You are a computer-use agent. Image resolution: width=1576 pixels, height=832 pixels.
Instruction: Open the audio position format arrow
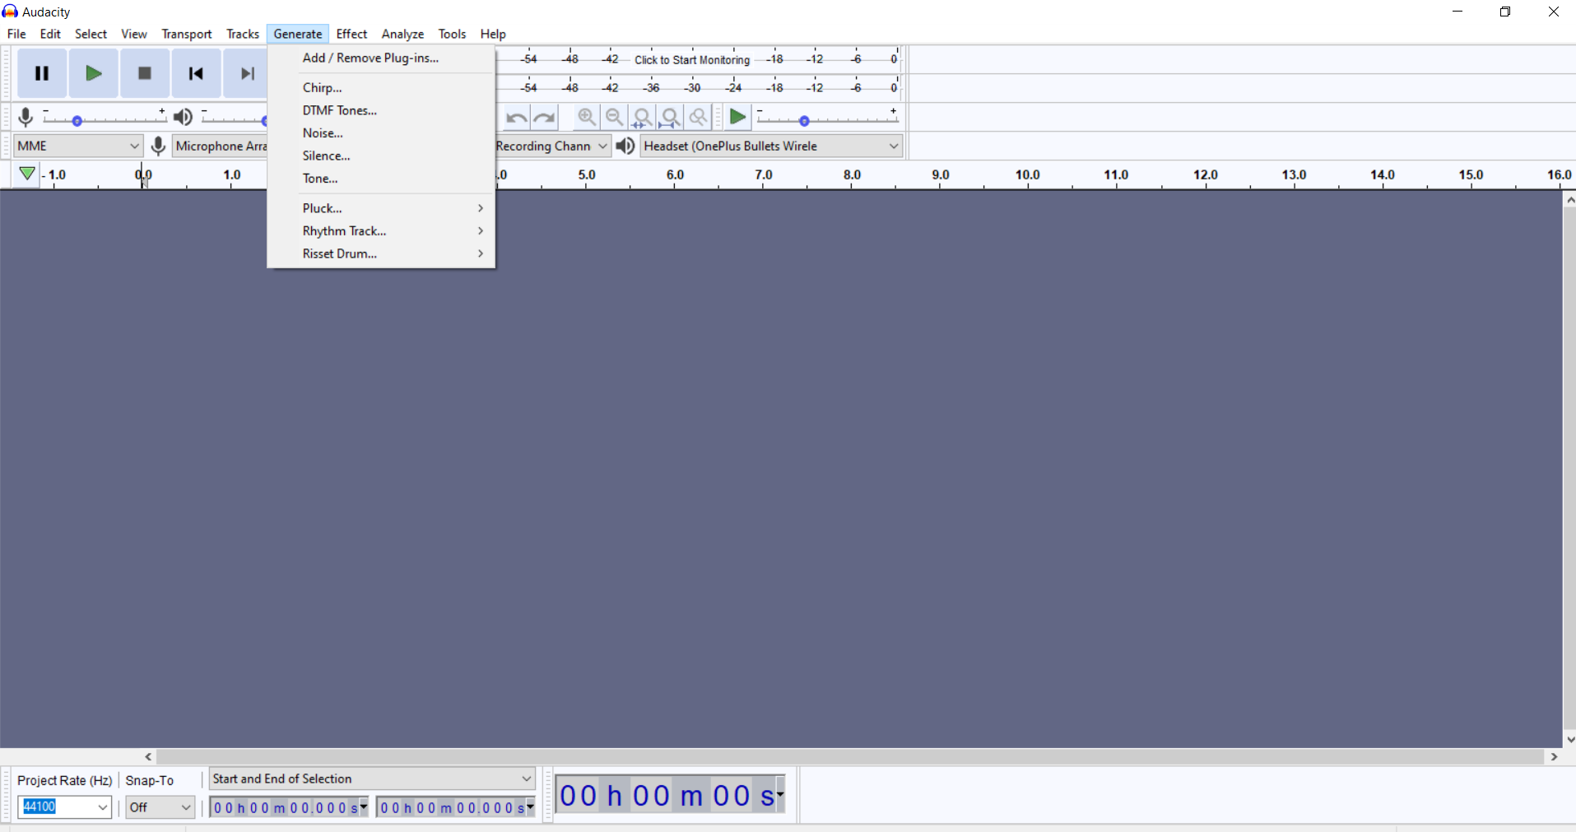click(x=780, y=795)
